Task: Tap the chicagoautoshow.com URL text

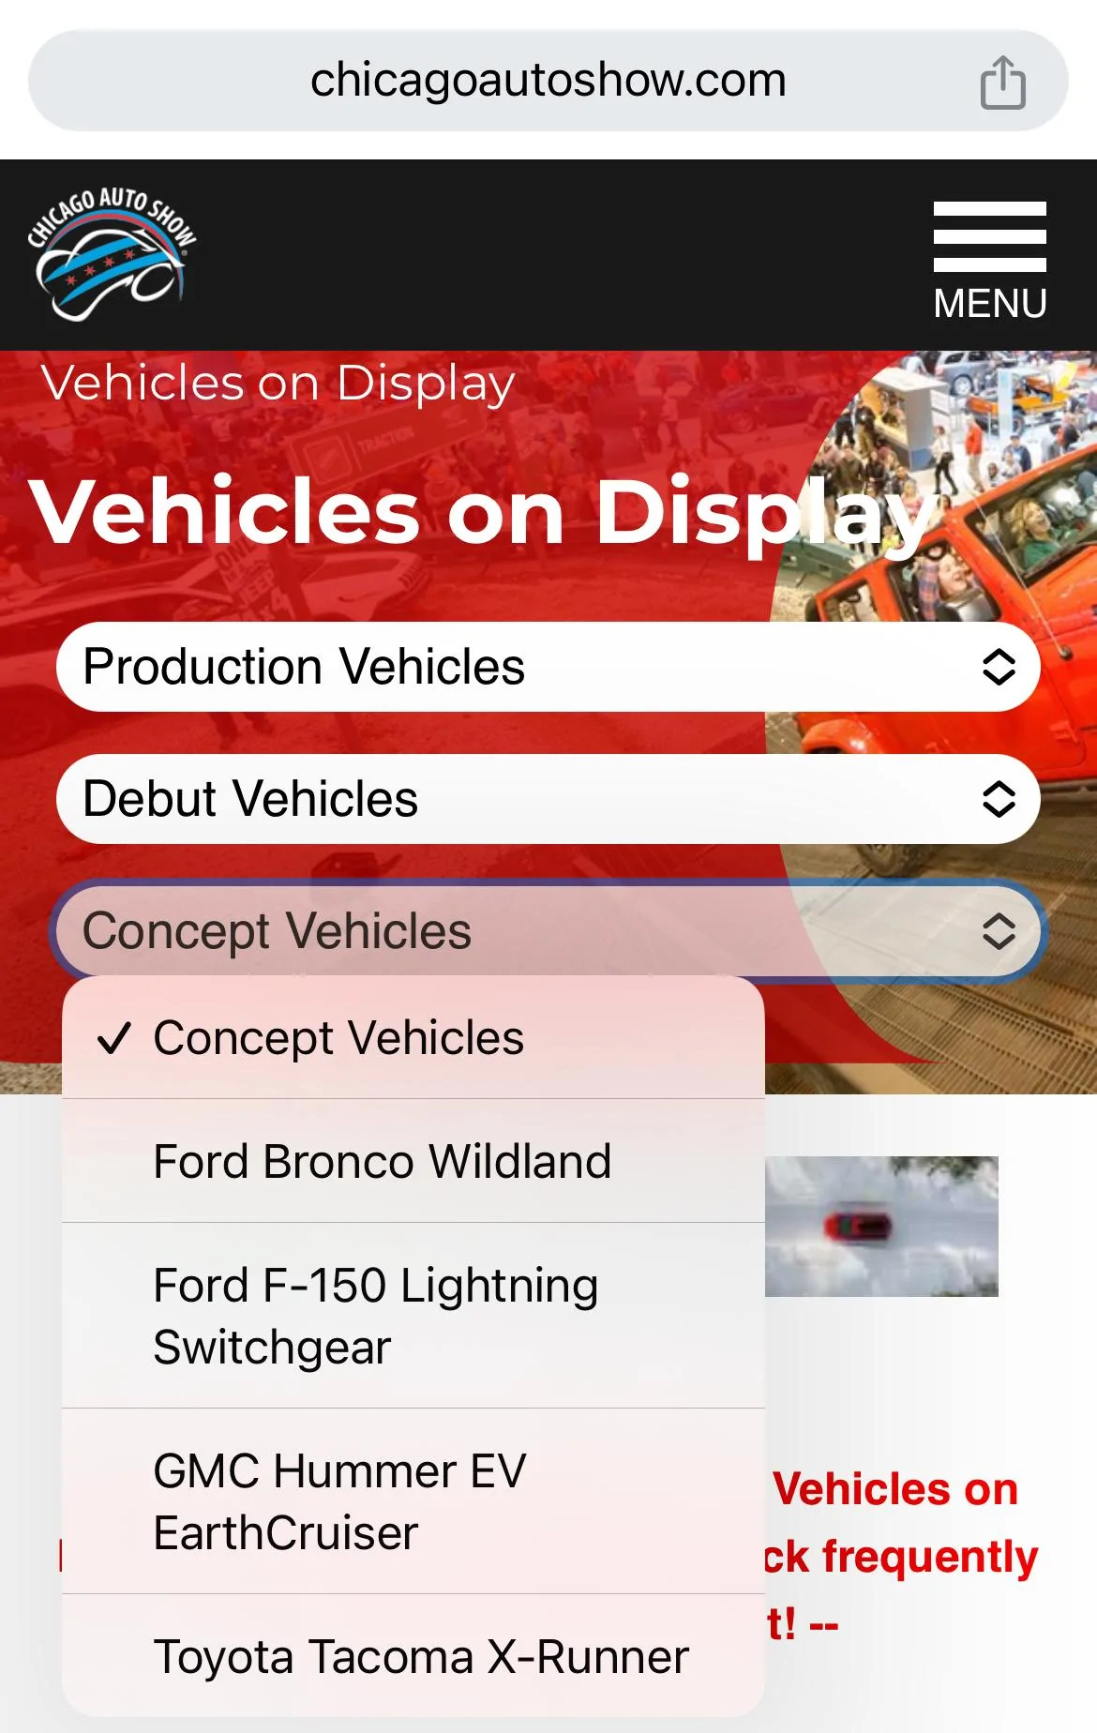Action: pos(548,81)
